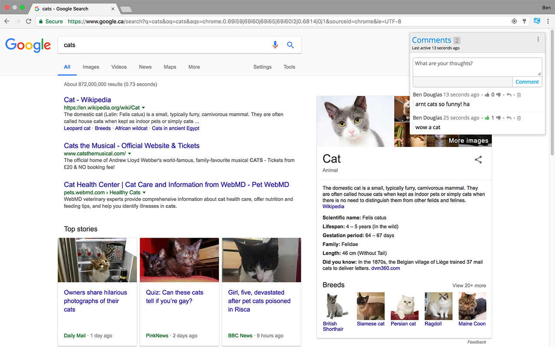Click the saved-password key icon in address bar

tap(524, 21)
